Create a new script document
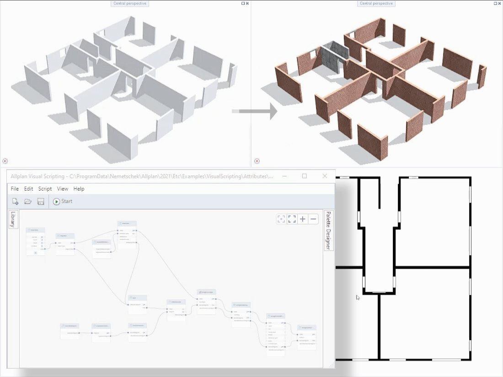503x377 pixels. [15, 201]
